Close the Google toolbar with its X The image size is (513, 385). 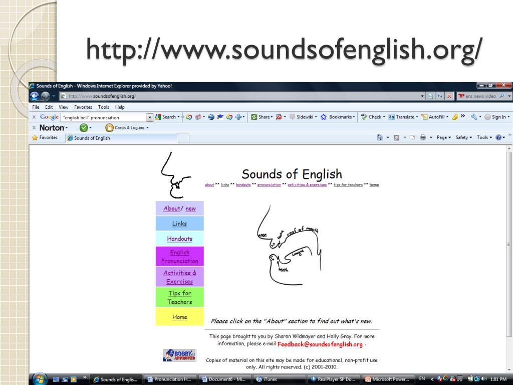(x=34, y=117)
